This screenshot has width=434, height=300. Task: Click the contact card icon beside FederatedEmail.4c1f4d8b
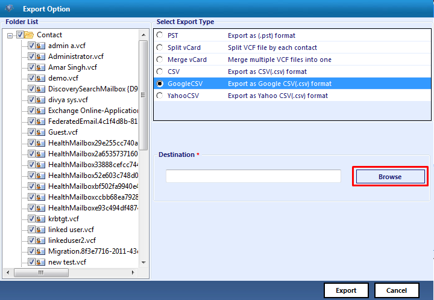tap(40, 121)
